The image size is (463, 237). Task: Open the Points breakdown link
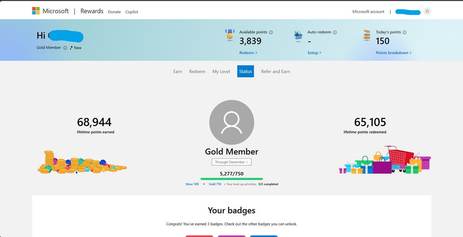click(393, 53)
